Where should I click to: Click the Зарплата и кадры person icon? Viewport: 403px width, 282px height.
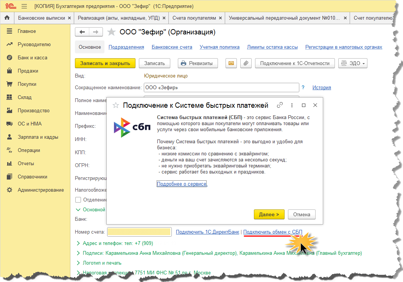click(9, 137)
